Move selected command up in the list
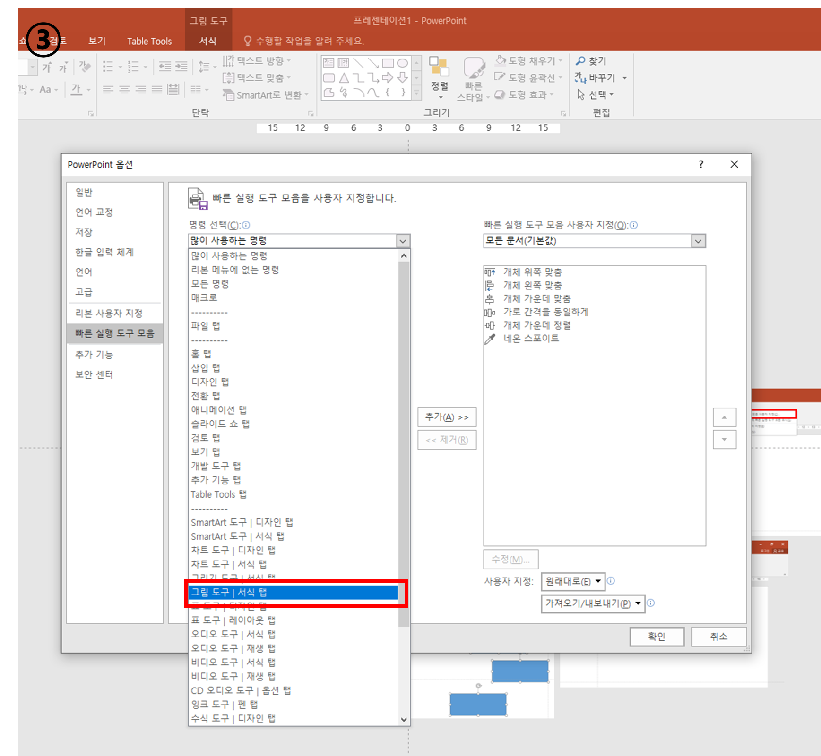Viewport: 821px width, 756px height. [724, 417]
